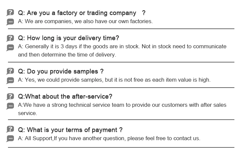This screenshot has height=158, width=249.
Task: Click question icon beside after-service question
Action: (11, 96)
